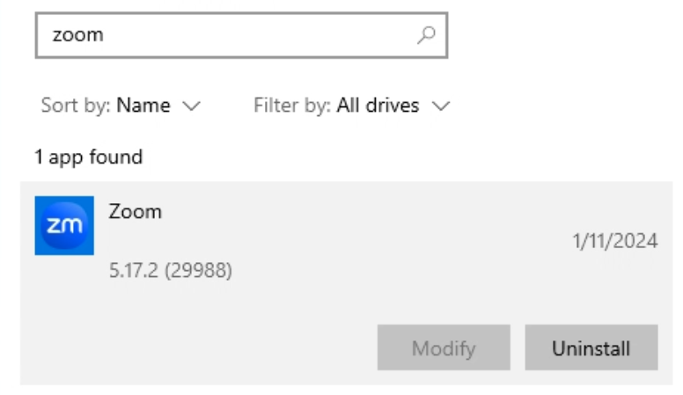Screen dimensions: 683x395
Task: Select the Zoom app name
Action: [x=136, y=211]
